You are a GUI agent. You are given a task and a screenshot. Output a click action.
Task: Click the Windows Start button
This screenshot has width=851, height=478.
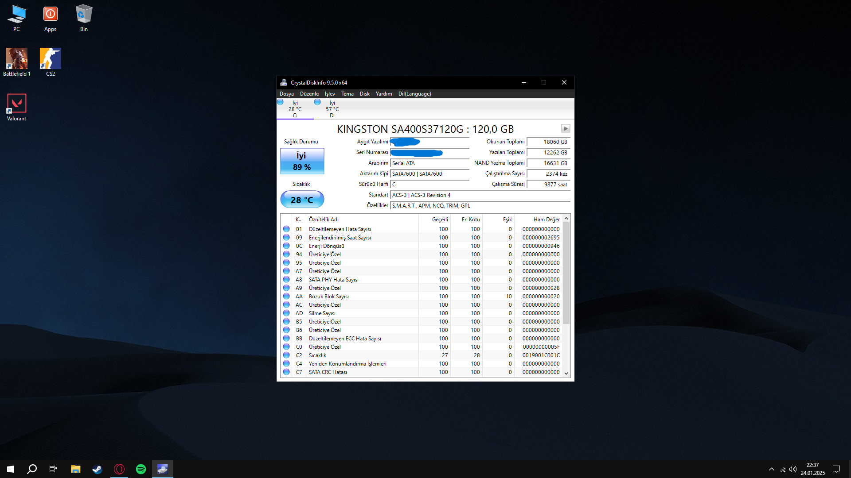11,469
